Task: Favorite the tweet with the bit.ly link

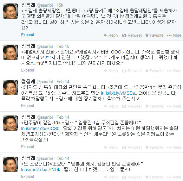Action: 154,106
